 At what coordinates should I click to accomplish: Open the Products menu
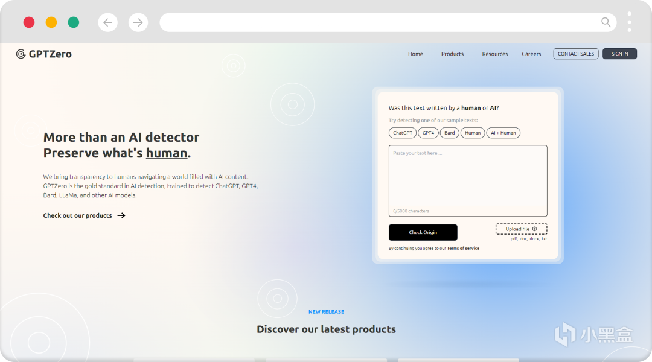pos(452,54)
